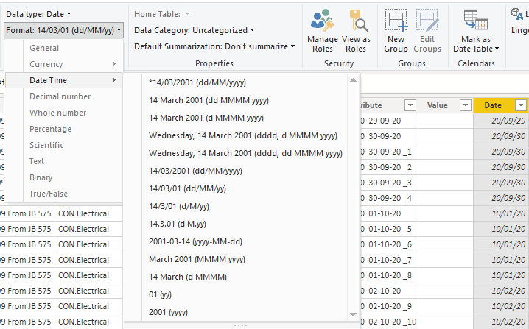The image size is (529, 329).
Task: Select 14/03/2001 (dd/MM/yyyy) without asterisk
Action: click(236, 171)
